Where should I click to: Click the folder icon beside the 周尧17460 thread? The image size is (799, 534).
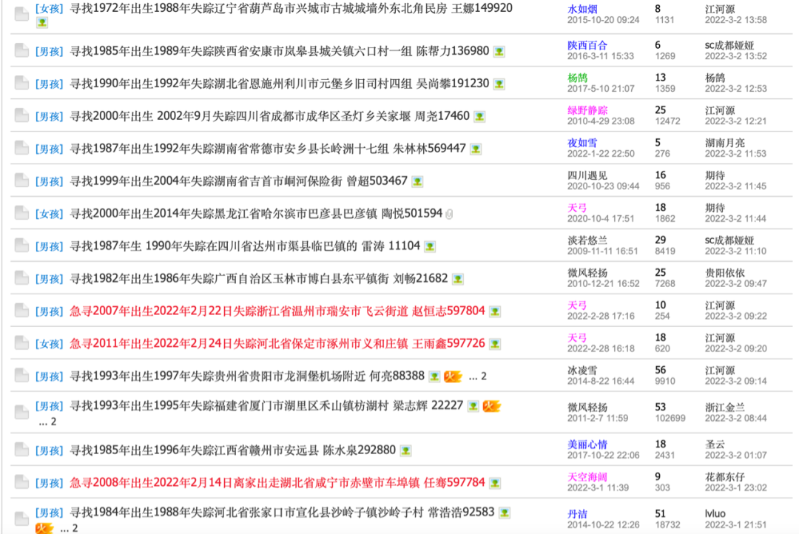pos(21,115)
